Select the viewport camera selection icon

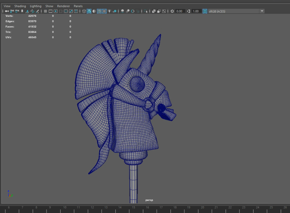[6, 11]
